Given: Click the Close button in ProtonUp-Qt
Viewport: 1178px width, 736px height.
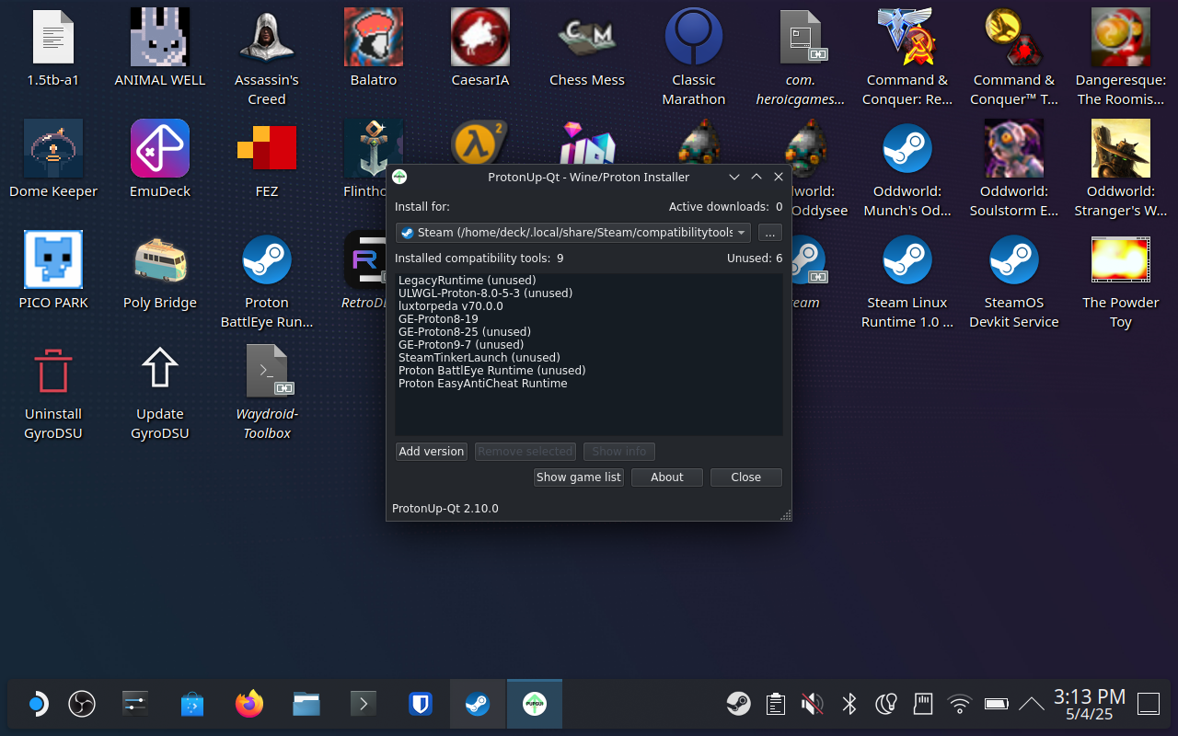Looking at the screenshot, I should [746, 477].
